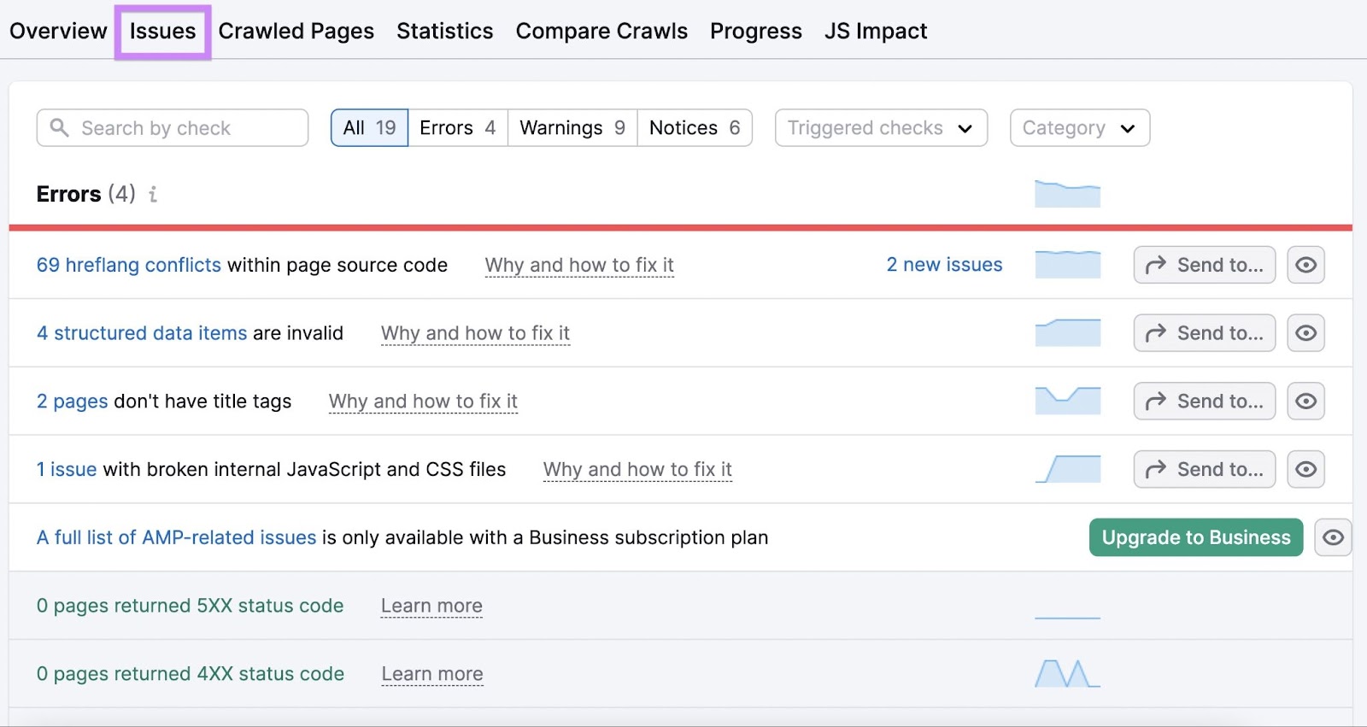Filter by Errors 4
Image resolution: width=1367 pixels, height=727 pixels.
458,127
